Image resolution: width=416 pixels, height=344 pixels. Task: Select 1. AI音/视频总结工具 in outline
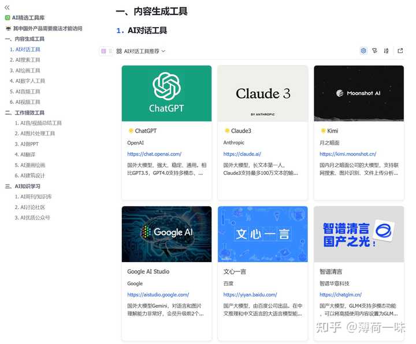38,123
